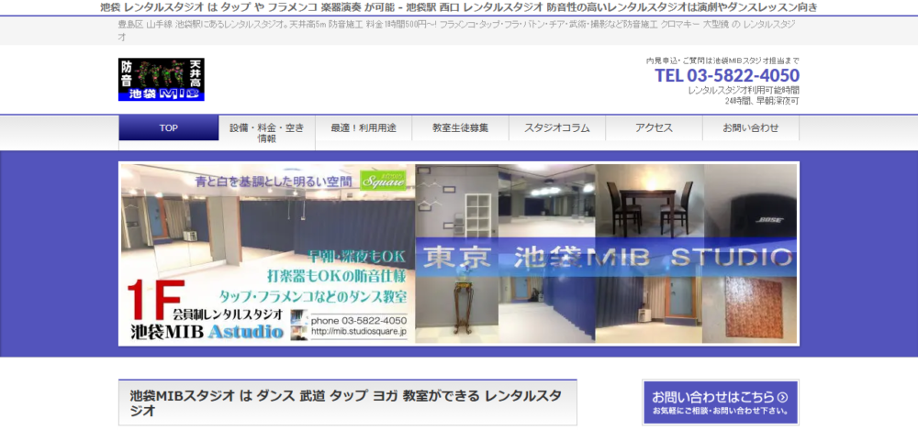Click the green Square logo in banner
The height and width of the screenshot is (430, 918).
[x=383, y=181]
